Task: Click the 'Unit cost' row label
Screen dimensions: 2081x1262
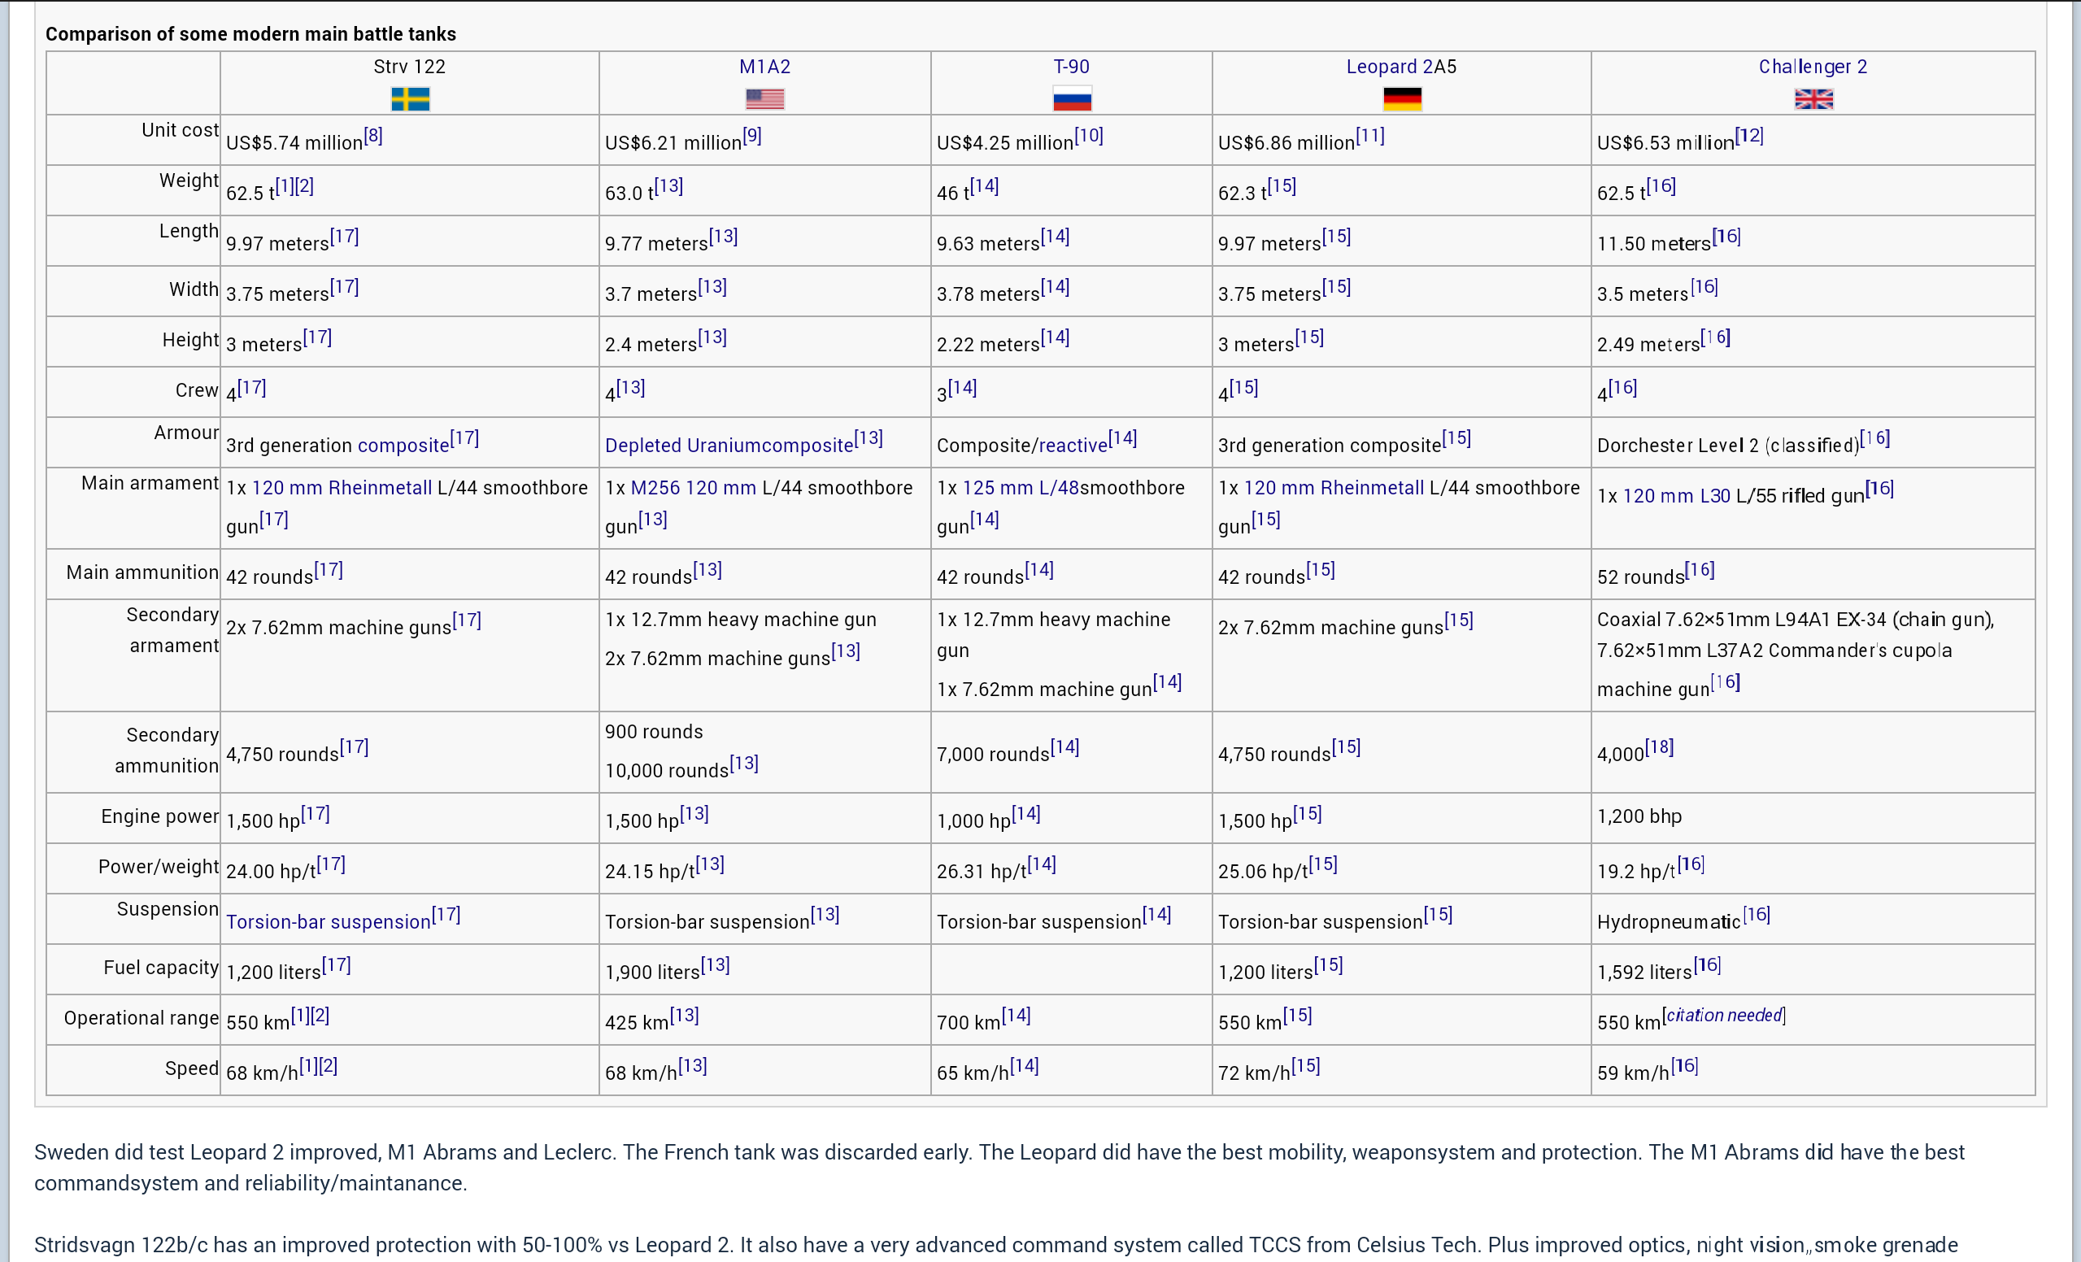Action: [180, 130]
